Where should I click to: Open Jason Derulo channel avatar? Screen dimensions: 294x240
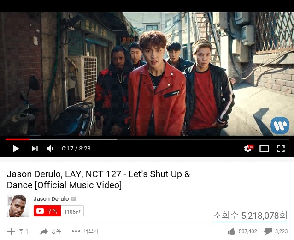[18, 206]
